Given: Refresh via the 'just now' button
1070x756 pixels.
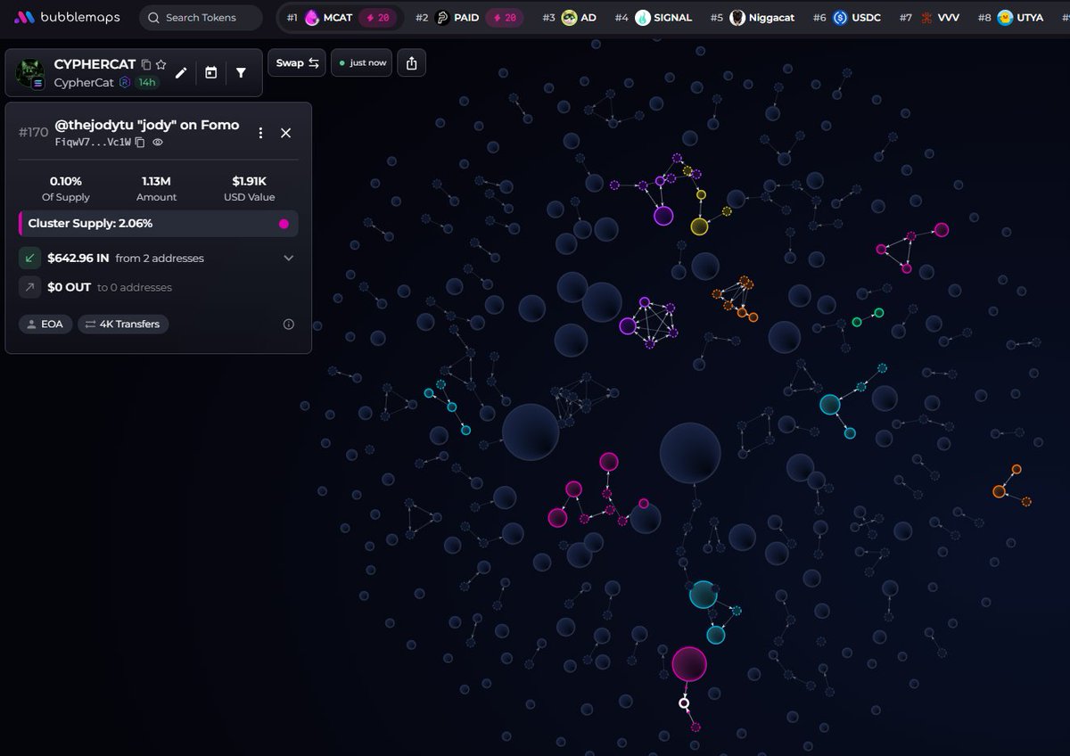Looking at the screenshot, I should point(361,63).
